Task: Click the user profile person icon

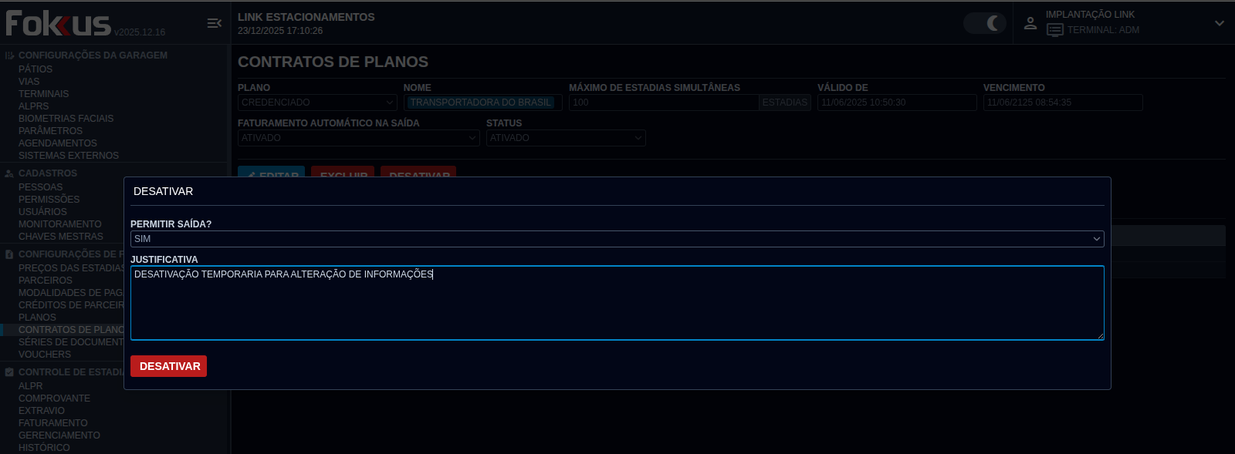Action: click(1030, 23)
